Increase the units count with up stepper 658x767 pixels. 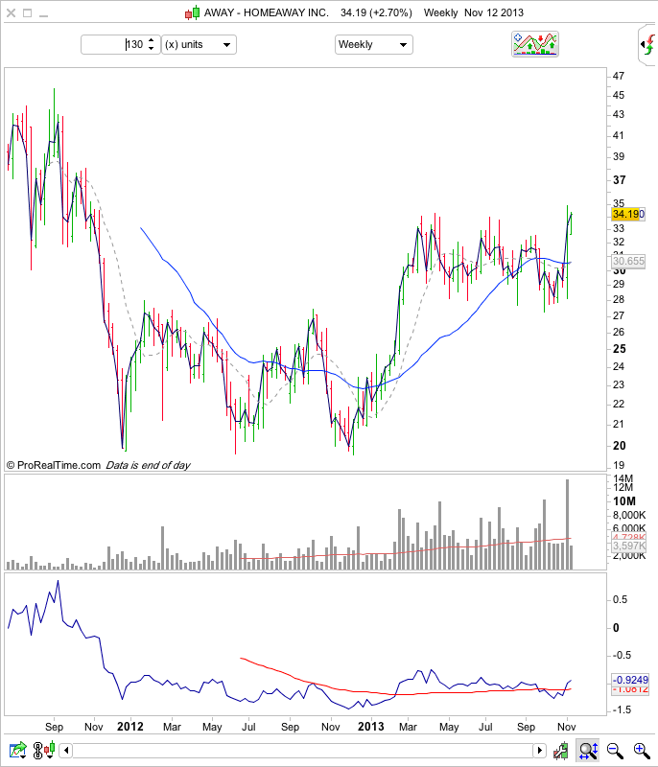click(152, 40)
